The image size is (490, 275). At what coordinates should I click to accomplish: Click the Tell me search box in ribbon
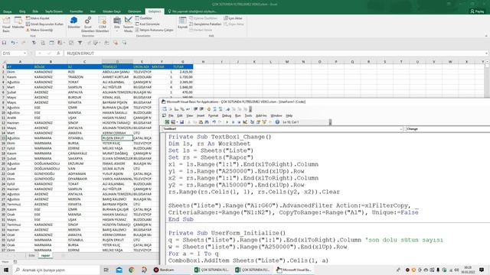[193, 11]
